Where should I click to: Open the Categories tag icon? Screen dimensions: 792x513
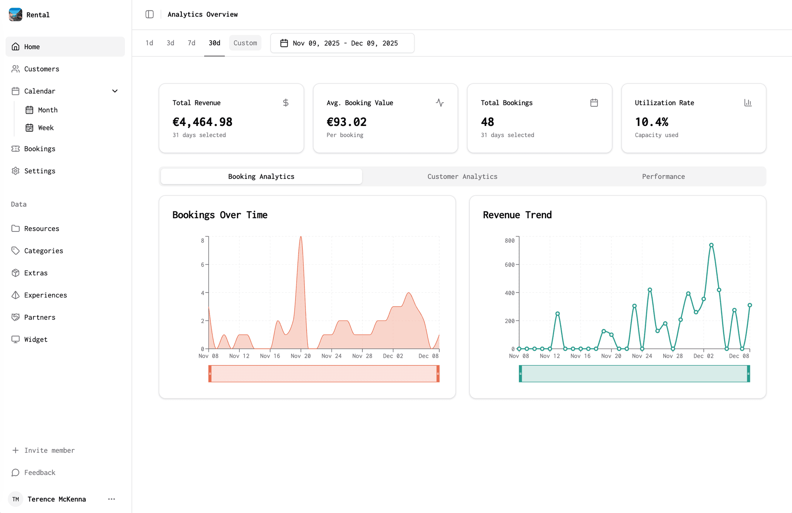(15, 251)
